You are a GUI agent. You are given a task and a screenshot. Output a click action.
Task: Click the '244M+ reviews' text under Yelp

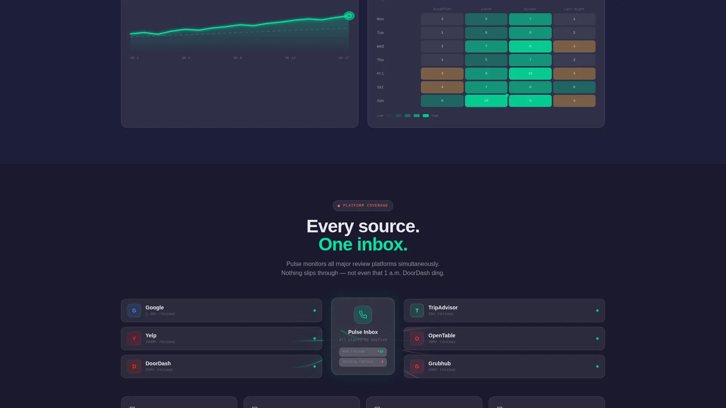click(x=160, y=342)
